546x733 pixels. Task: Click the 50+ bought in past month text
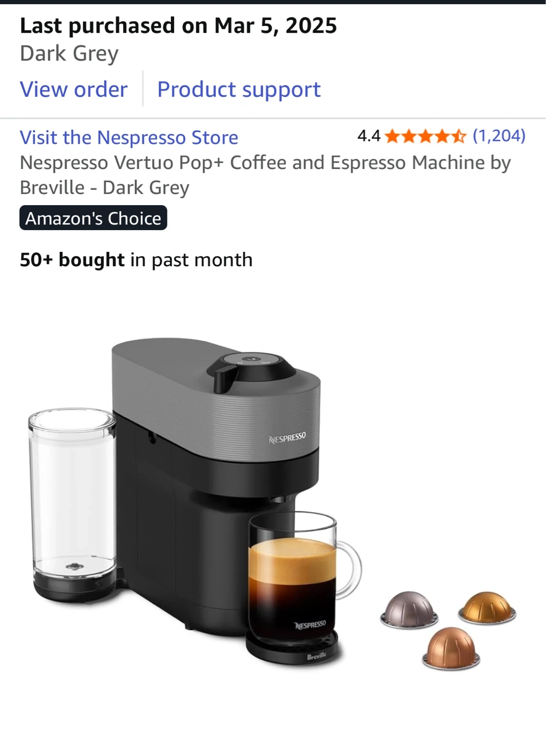tap(136, 260)
